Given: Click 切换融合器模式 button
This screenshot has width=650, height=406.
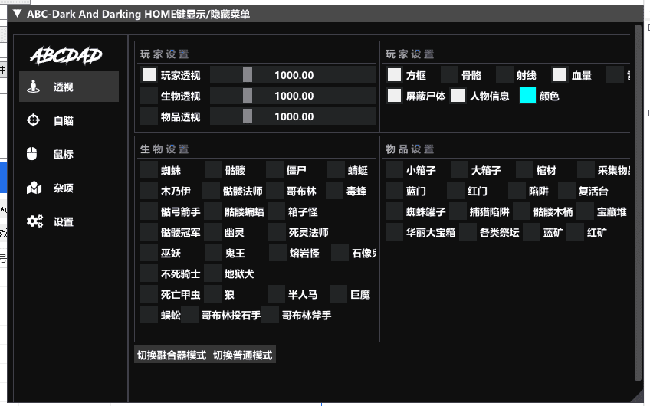Looking at the screenshot, I should (x=172, y=355).
